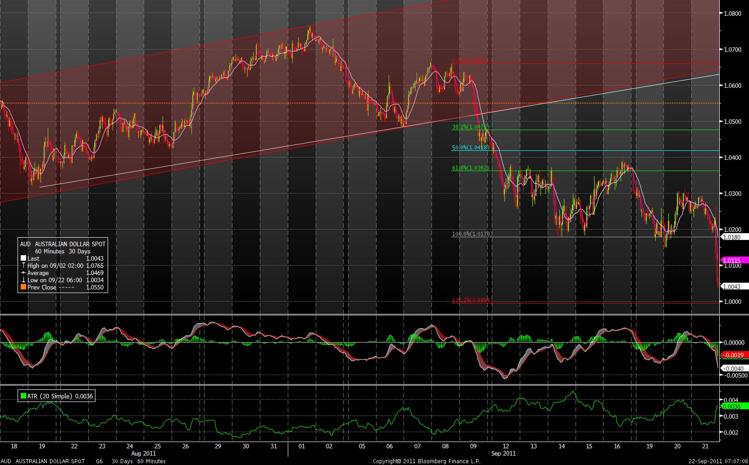Click the orange Prev Close swatch in legend
The height and width of the screenshot is (465, 749).
point(23,287)
